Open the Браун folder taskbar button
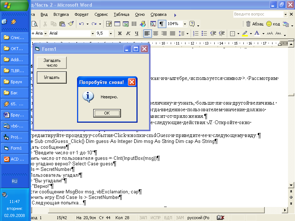This screenshot has width=295, height=221. (15, 82)
